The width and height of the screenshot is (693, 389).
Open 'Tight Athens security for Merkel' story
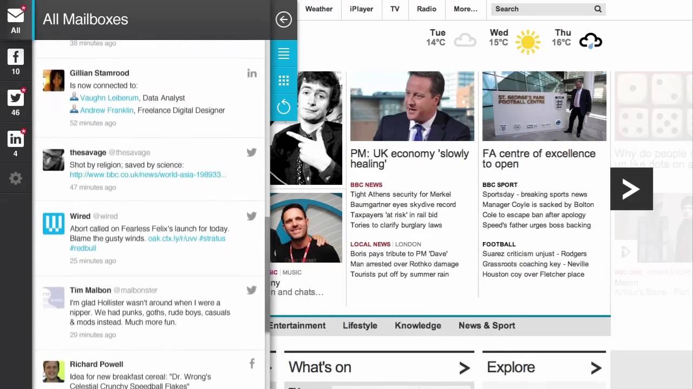pyautogui.click(x=401, y=194)
